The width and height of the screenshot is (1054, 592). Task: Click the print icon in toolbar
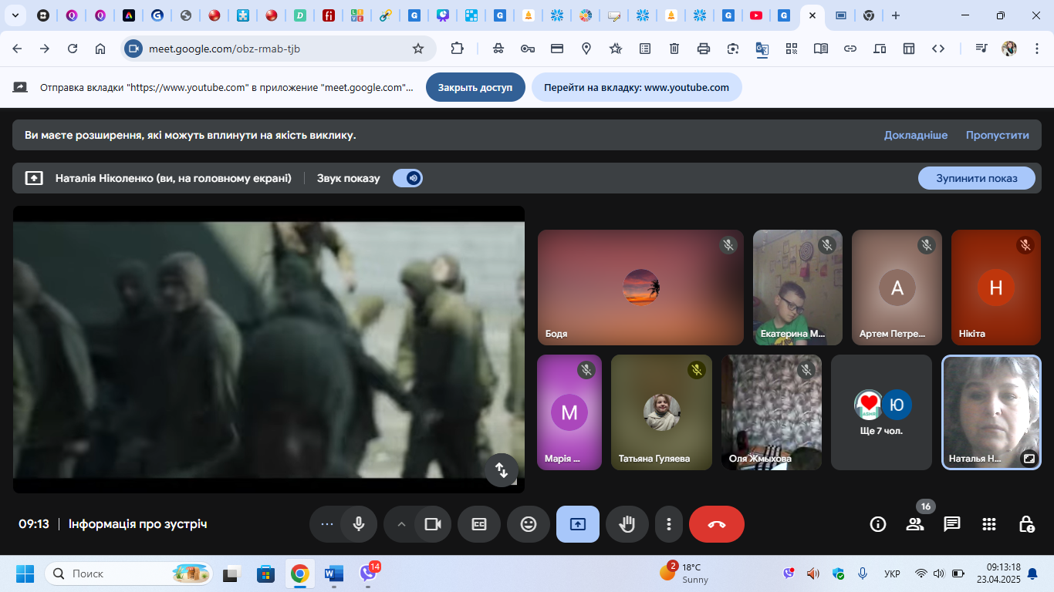coord(704,49)
